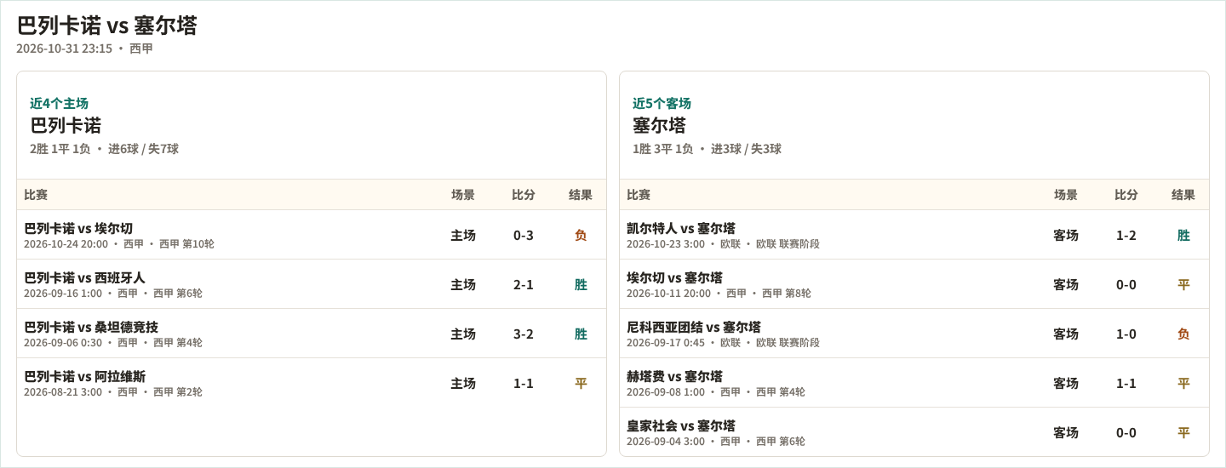The height and width of the screenshot is (468, 1226).
Task: Click the 平 result for 皇家社会 vs 塞尔塔
Action: click(1183, 432)
